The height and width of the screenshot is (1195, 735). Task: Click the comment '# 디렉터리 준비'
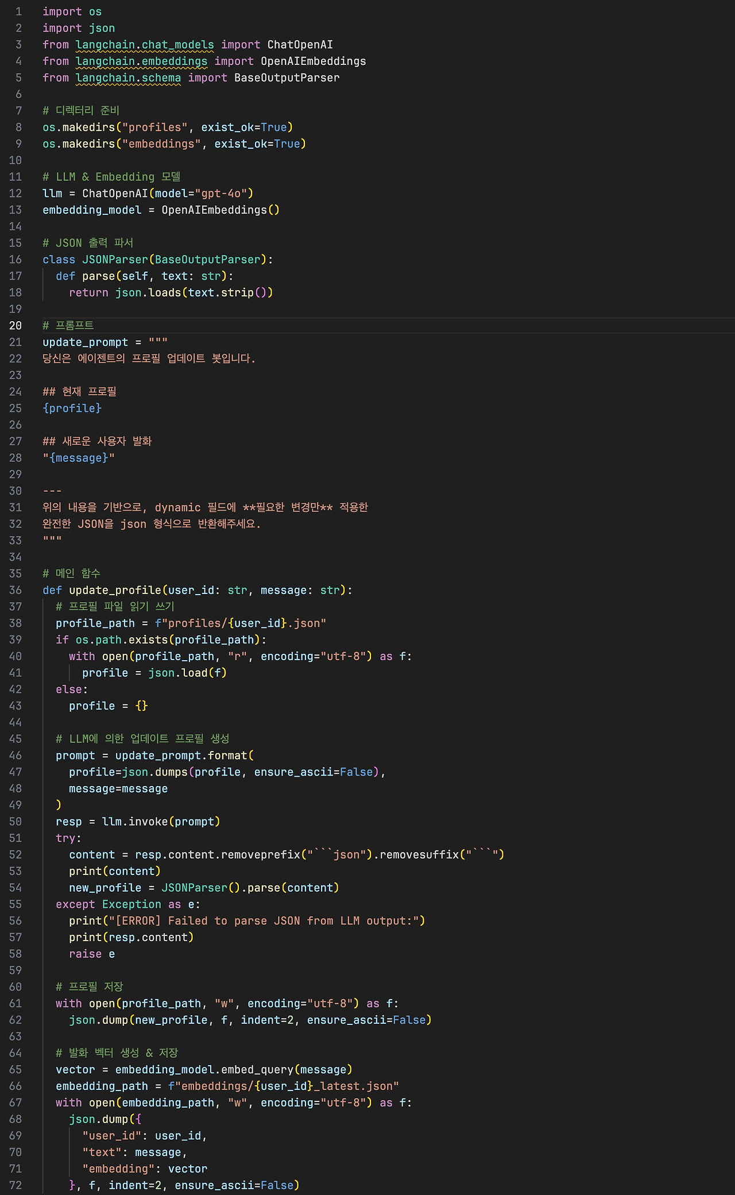pos(81,110)
